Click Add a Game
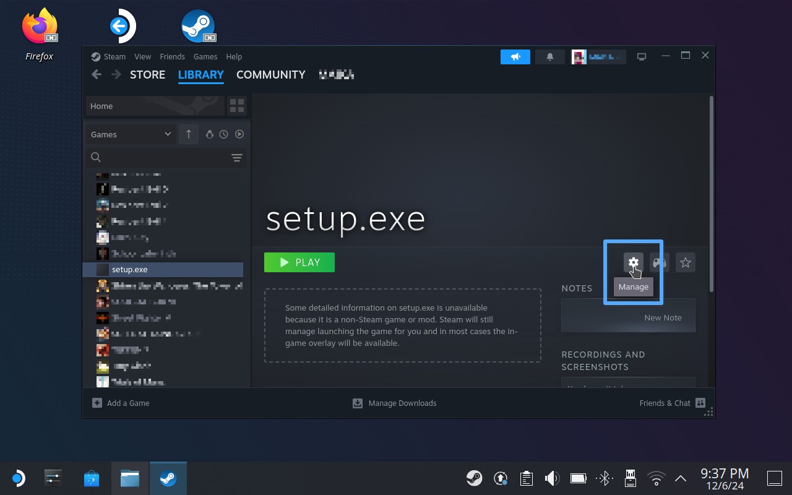The height and width of the screenshot is (495, 792). tap(121, 403)
